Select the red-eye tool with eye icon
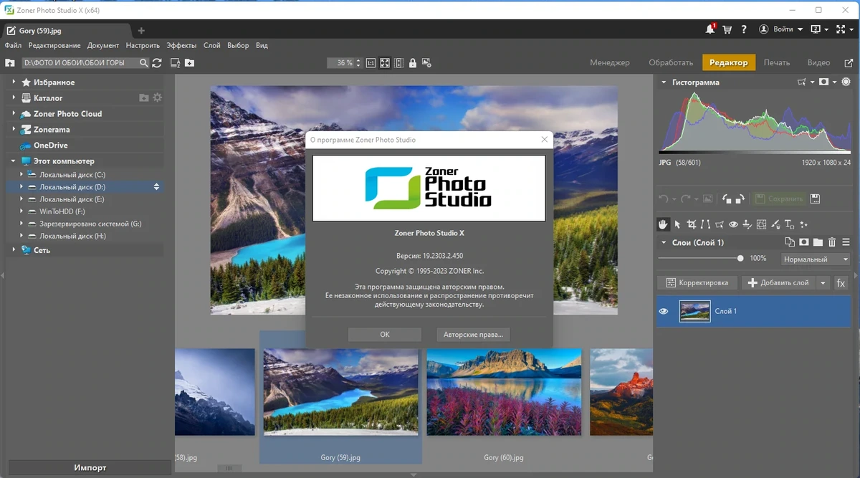This screenshot has width=860, height=478. point(733,224)
